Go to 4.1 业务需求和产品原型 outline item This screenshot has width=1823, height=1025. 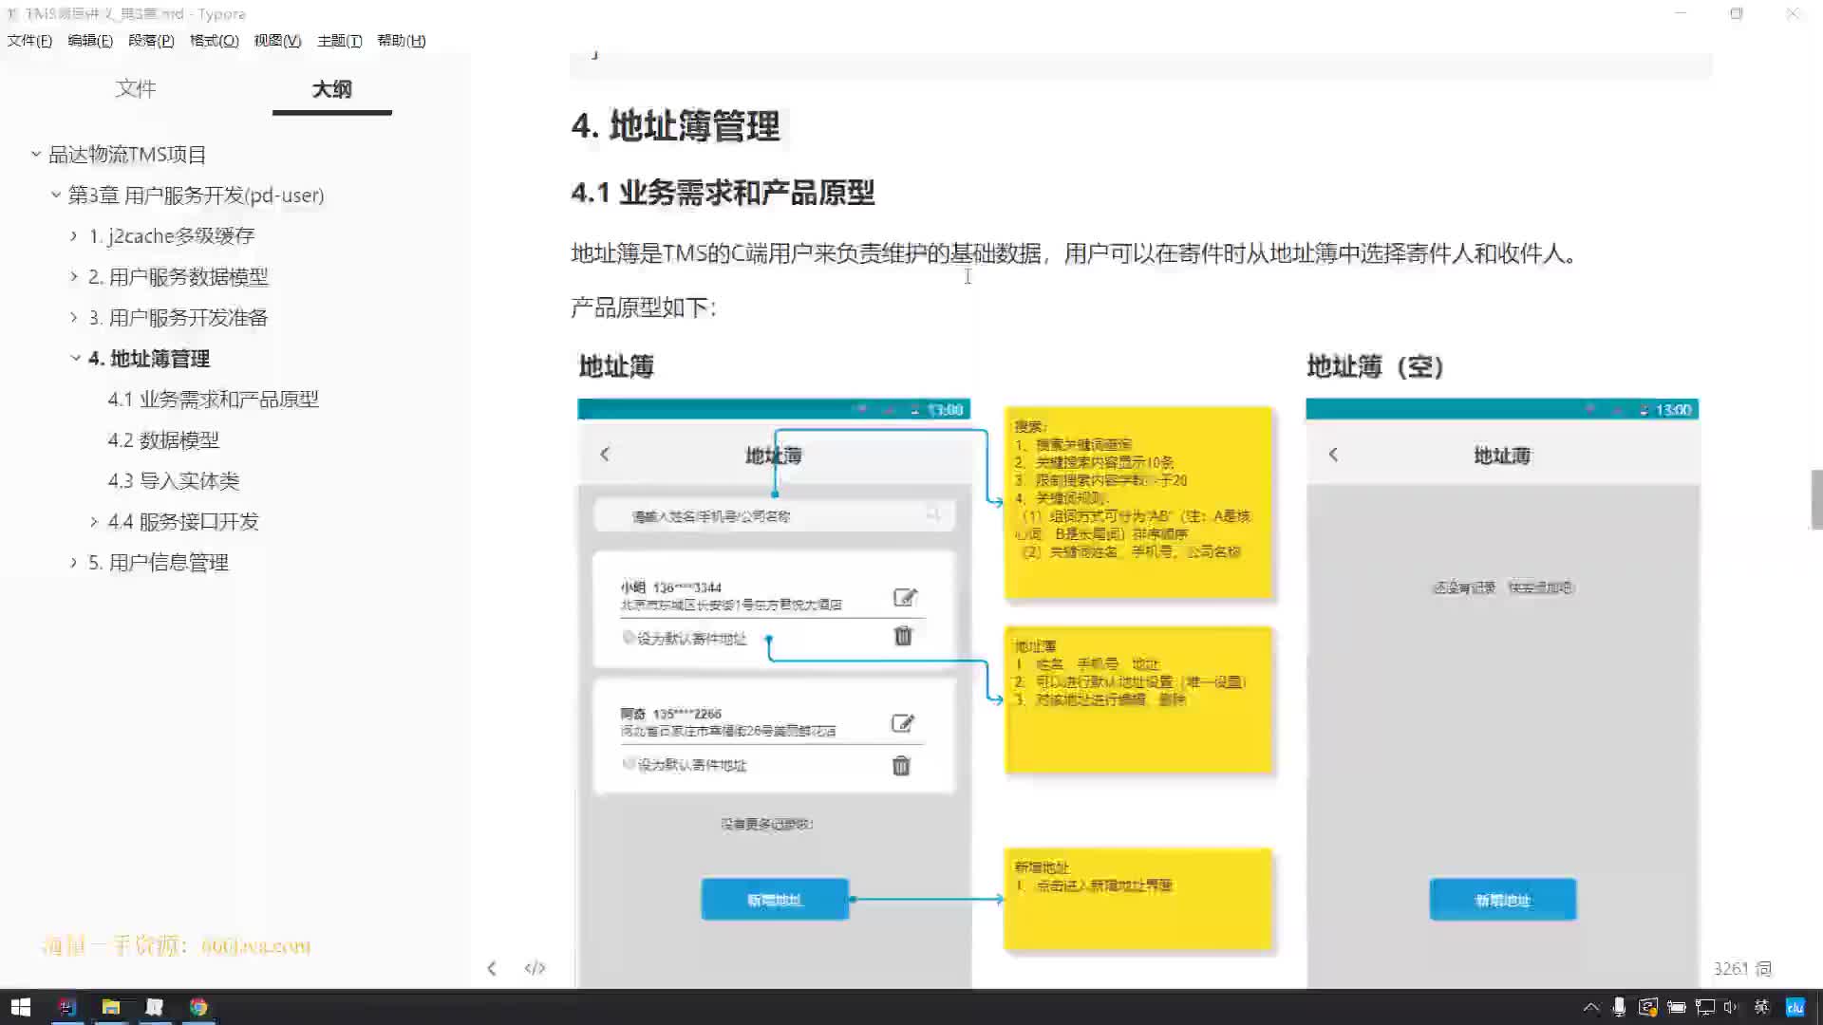pos(214,399)
